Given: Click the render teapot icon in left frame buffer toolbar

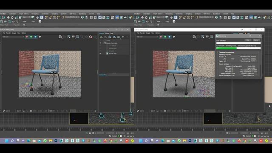Looking at the screenshot, I should pyautogui.click(x=91, y=37).
